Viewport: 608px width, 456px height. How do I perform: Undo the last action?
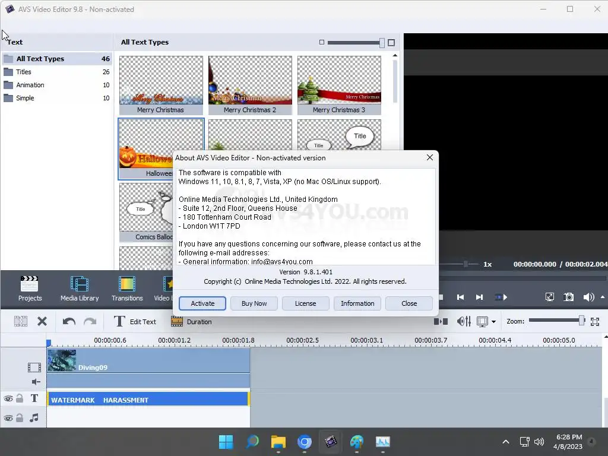click(69, 321)
